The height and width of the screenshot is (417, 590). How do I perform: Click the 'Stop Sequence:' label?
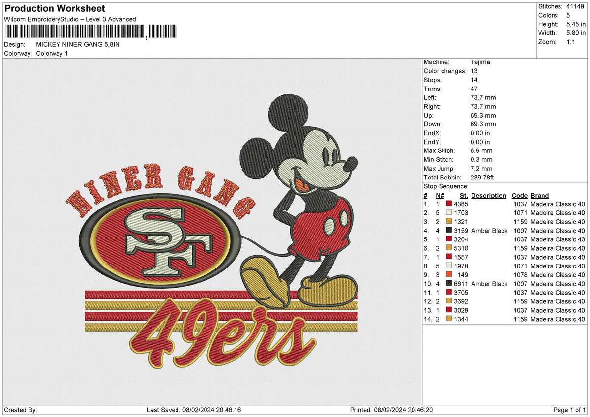coord(446,186)
